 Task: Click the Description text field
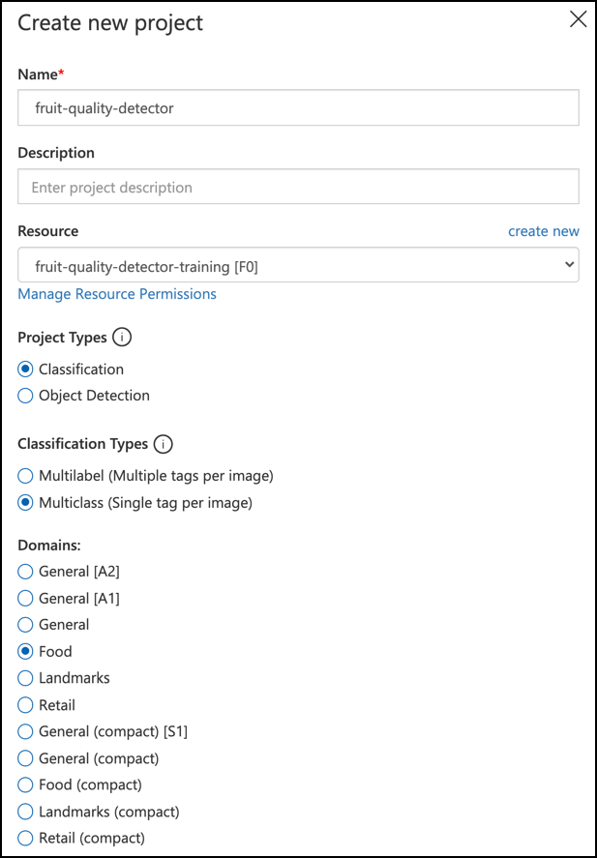coord(298,188)
